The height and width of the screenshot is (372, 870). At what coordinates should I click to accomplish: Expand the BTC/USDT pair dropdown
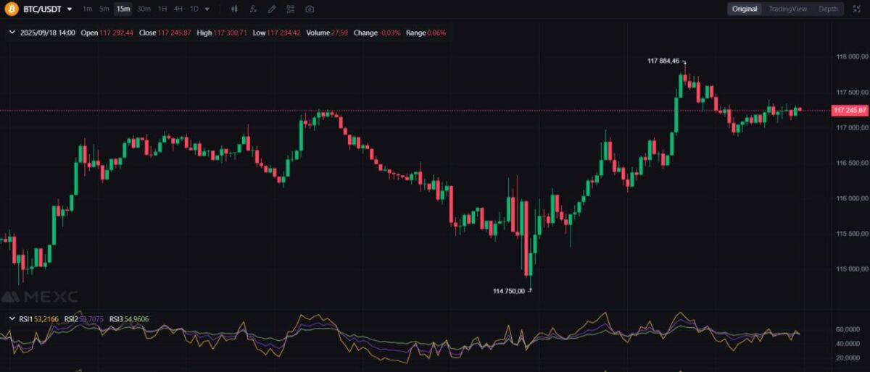click(x=70, y=9)
